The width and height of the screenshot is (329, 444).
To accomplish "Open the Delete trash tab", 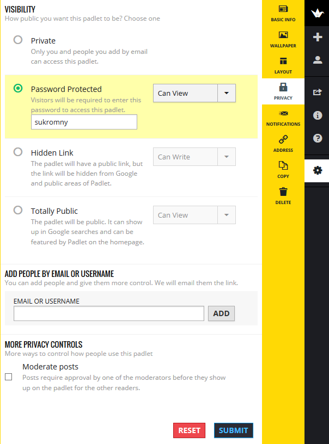I will 283,196.
